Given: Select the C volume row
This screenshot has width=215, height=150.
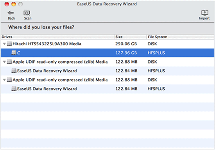Looking at the screenshot, I should point(107,53).
